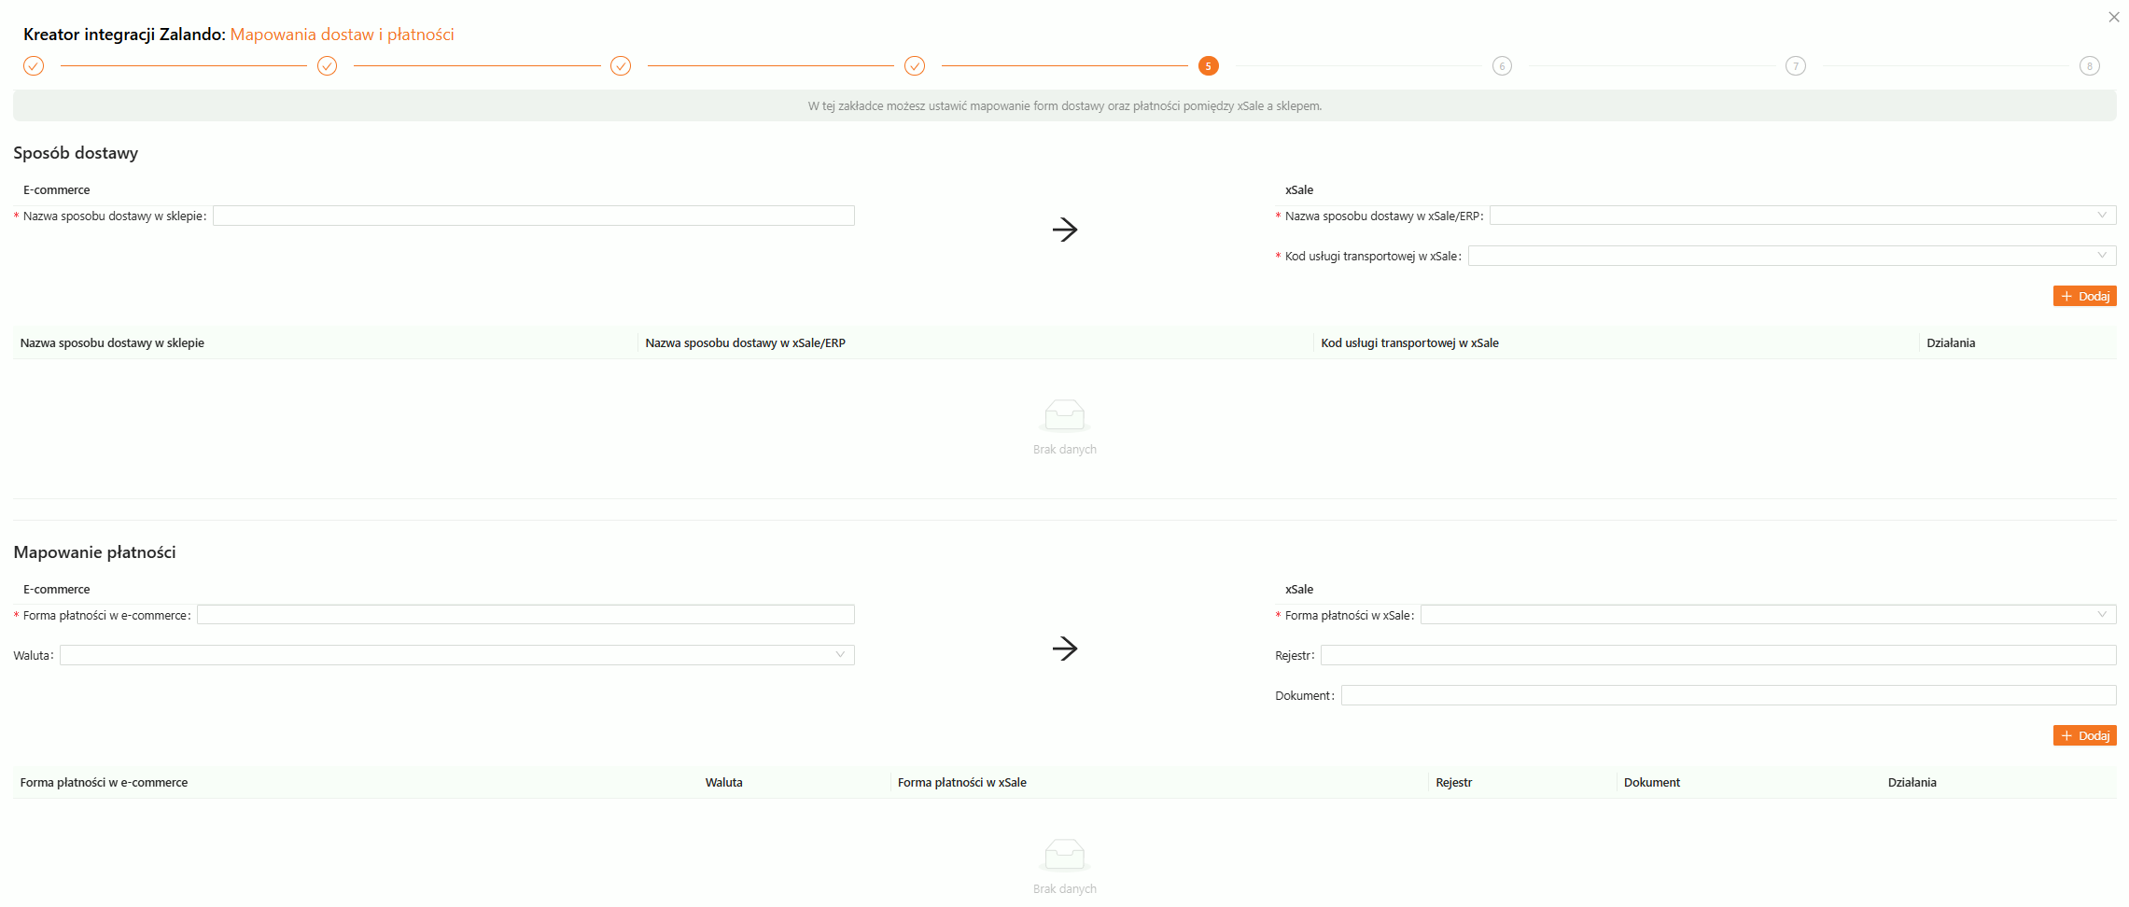Expand the Waluta currency dropdown
The width and height of the screenshot is (2129, 907).
[x=456, y=655]
